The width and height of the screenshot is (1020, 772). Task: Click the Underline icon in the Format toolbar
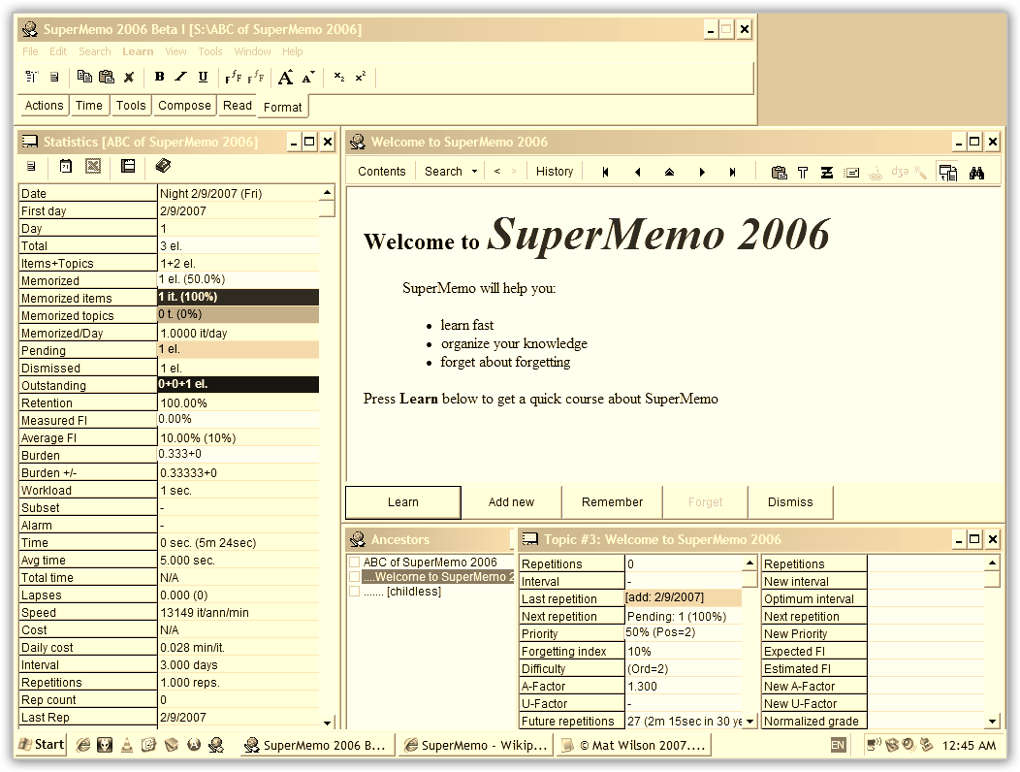[x=203, y=77]
